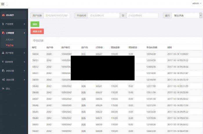The height and width of the screenshot is (134, 203).
Task: Click the 参数设置 copy icon
Action: (x=3, y=71)
